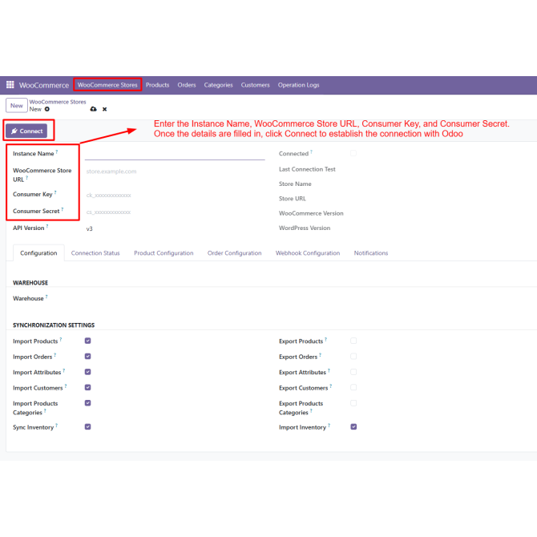Open the Categories menu
The width and height of the screenshot is (537, 537).
pyautogui.click(x=219, y=85)
